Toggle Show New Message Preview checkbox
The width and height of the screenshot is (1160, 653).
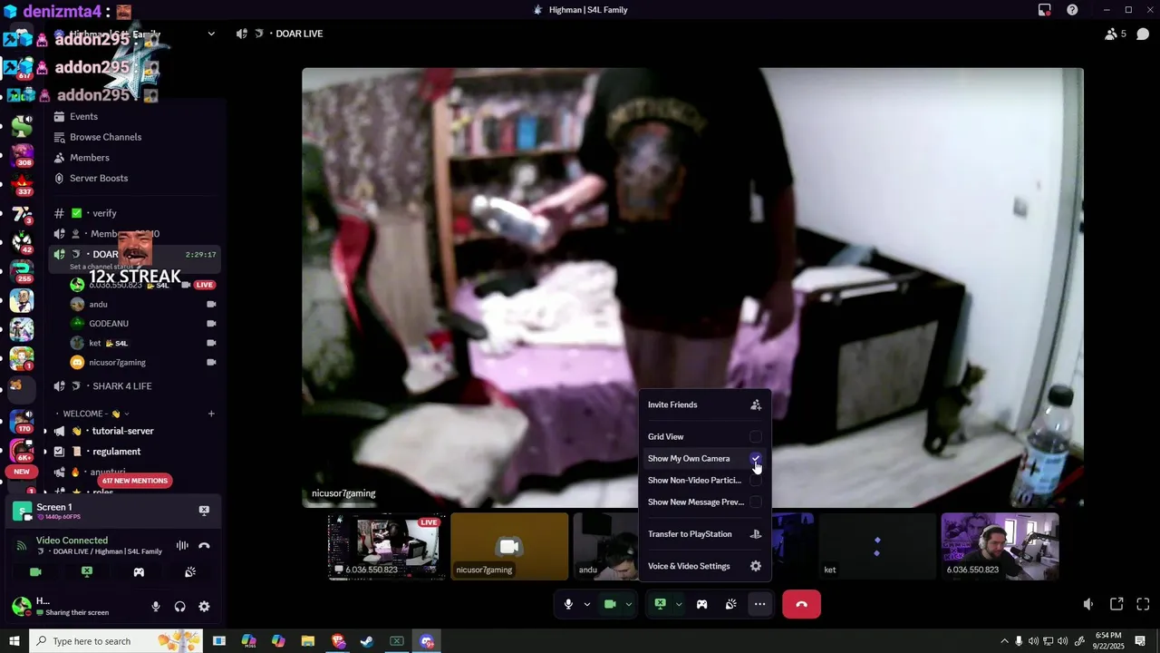756,502
